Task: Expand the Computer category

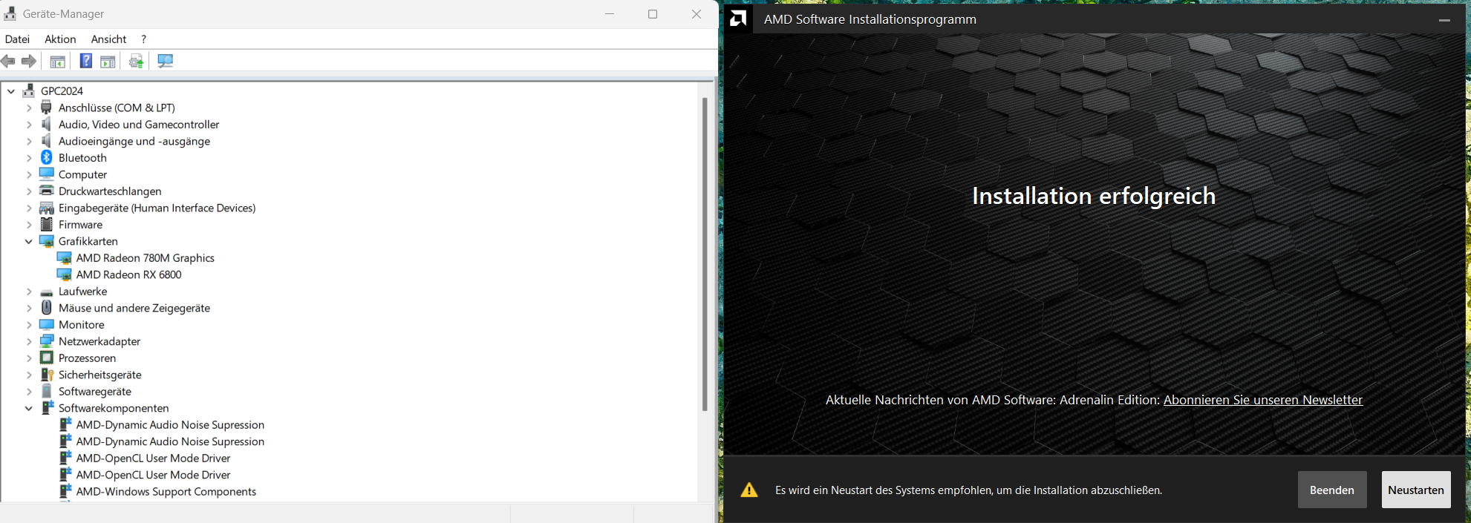Action: (x=29, y=174)
